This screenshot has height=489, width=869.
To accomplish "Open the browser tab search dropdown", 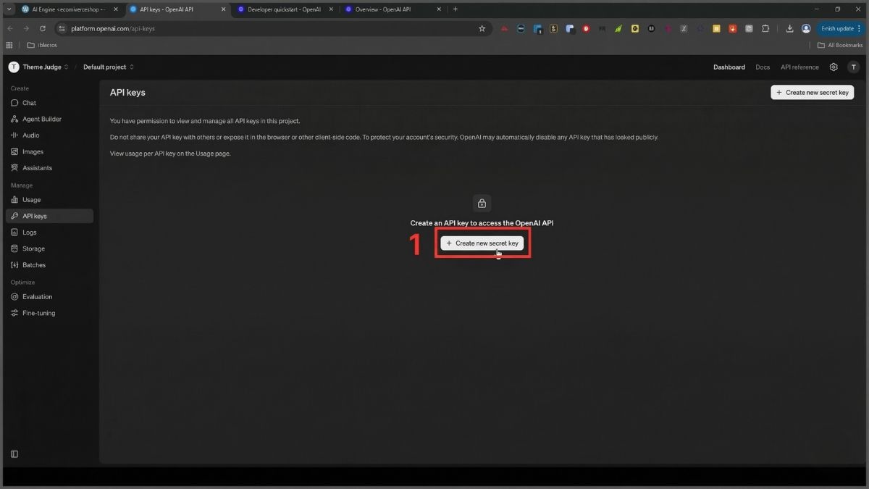I will pyautogui.click(x=9, y=9).
